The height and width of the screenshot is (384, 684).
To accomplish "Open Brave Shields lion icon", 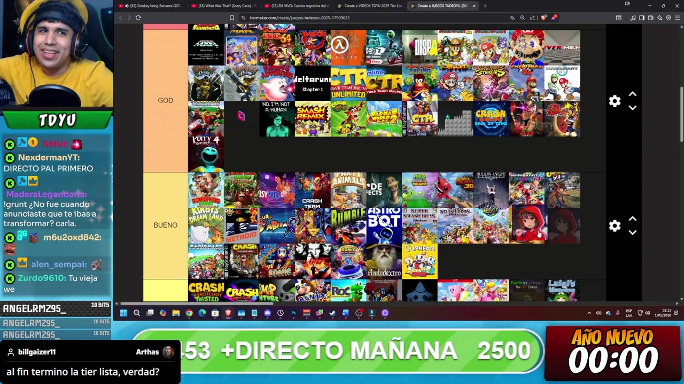I will [544, 18].
